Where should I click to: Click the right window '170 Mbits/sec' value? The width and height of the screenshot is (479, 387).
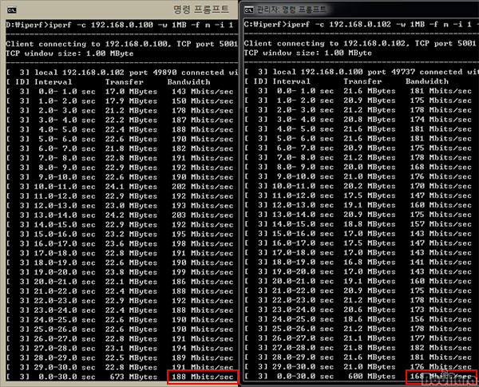click(441, 186)
